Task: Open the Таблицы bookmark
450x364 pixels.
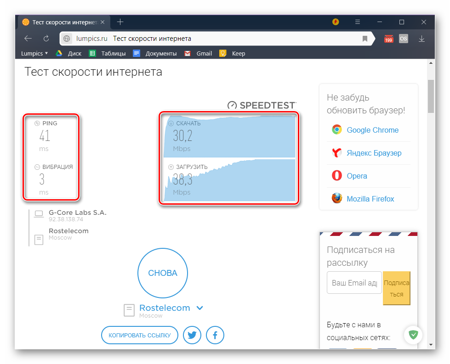Action: pyautogui.click(x=108, y=54)
